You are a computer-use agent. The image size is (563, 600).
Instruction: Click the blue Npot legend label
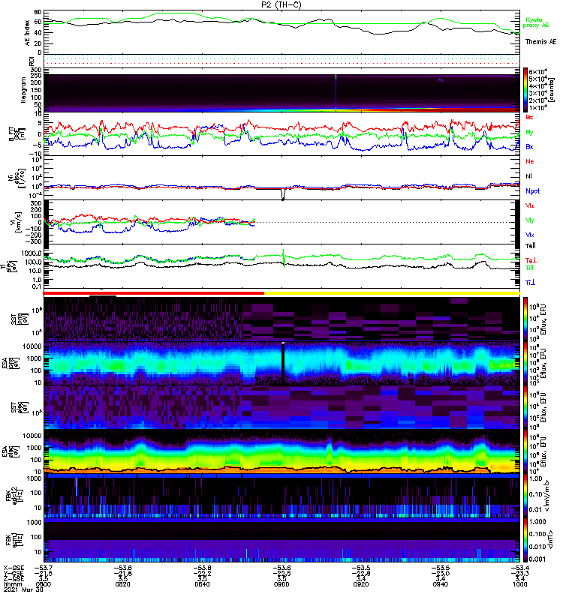pyautogui.click(x=533, y=191)
